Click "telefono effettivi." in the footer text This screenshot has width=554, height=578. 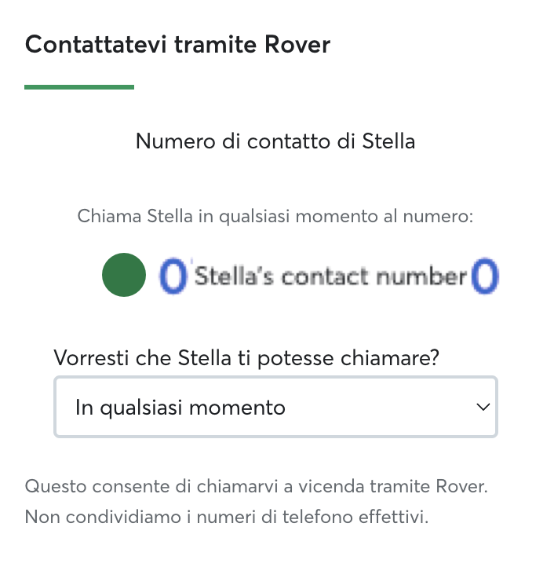355,517
